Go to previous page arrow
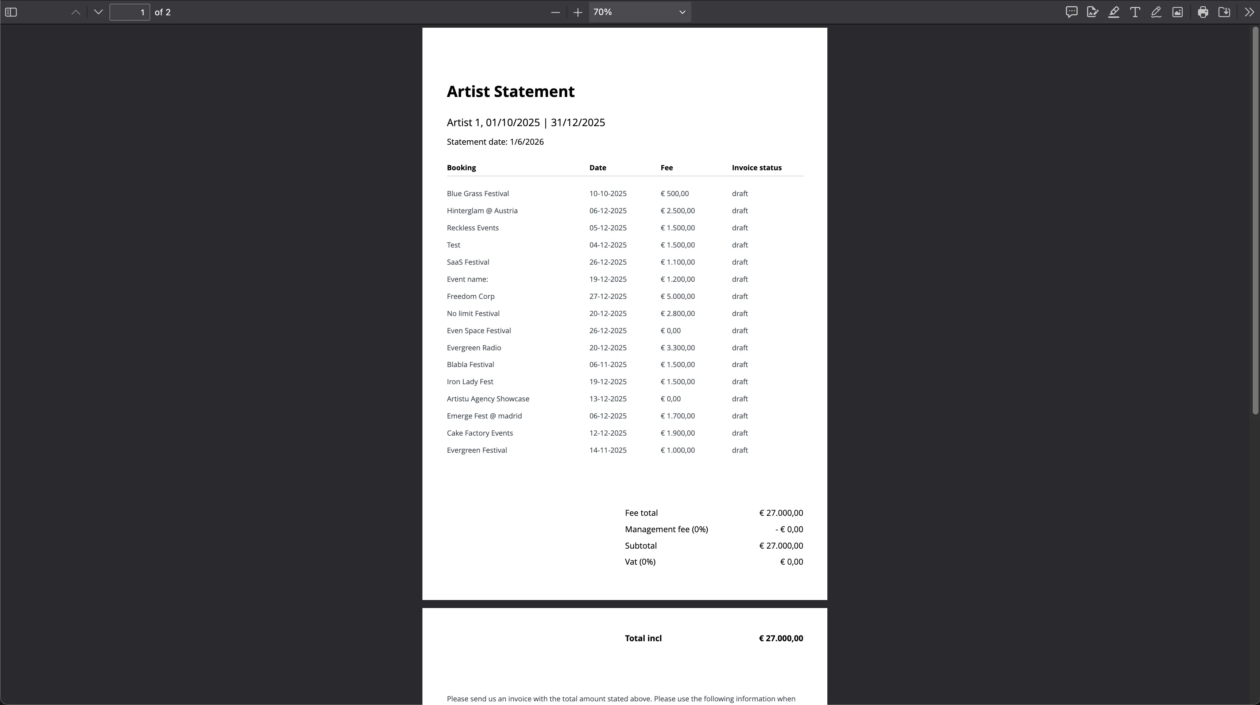The height and width of the screenshot is (705, 1260). pyautogui.click(x=76, y=12)
